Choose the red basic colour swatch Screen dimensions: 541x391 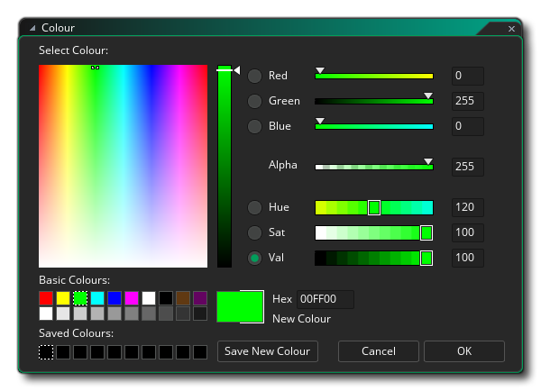click(46, 298)
